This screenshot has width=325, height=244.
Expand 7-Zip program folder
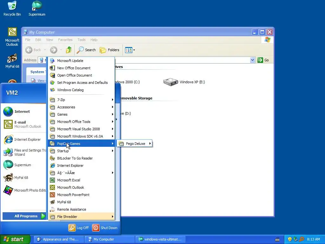tap(81, 99)
